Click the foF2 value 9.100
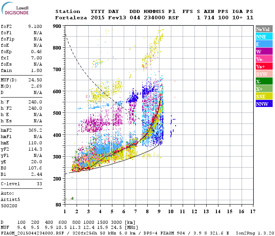The image size is (275, 236). click(35, 26)
